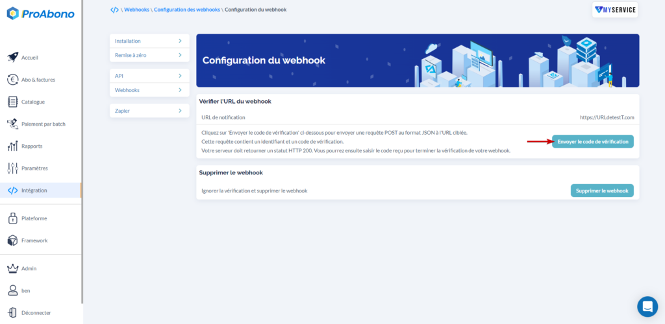665x324 pixels.
Task: Click the MyService logo badge
Action: [615, 10]
